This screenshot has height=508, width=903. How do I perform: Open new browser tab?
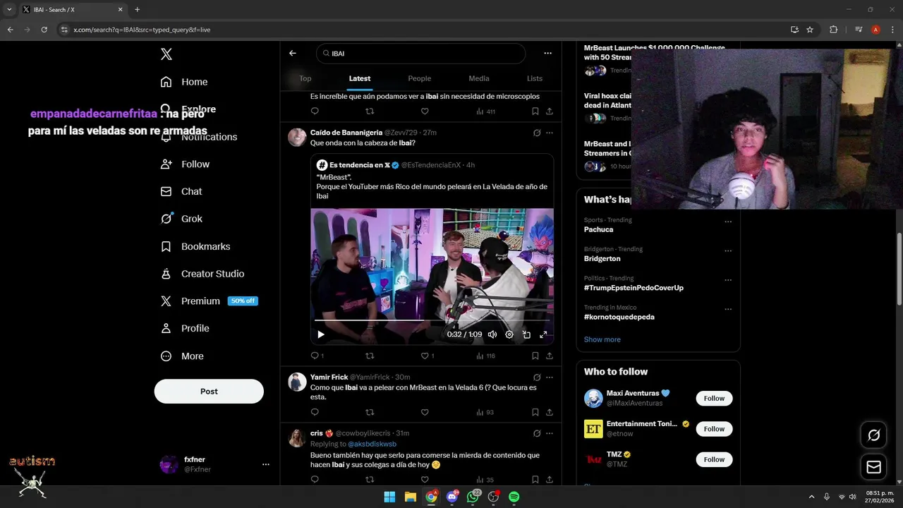pyautogui.click(x=137, y=9)
